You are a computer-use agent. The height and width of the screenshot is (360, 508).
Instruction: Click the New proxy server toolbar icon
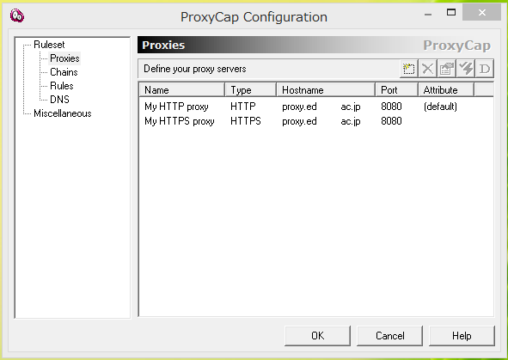[409, 69]
